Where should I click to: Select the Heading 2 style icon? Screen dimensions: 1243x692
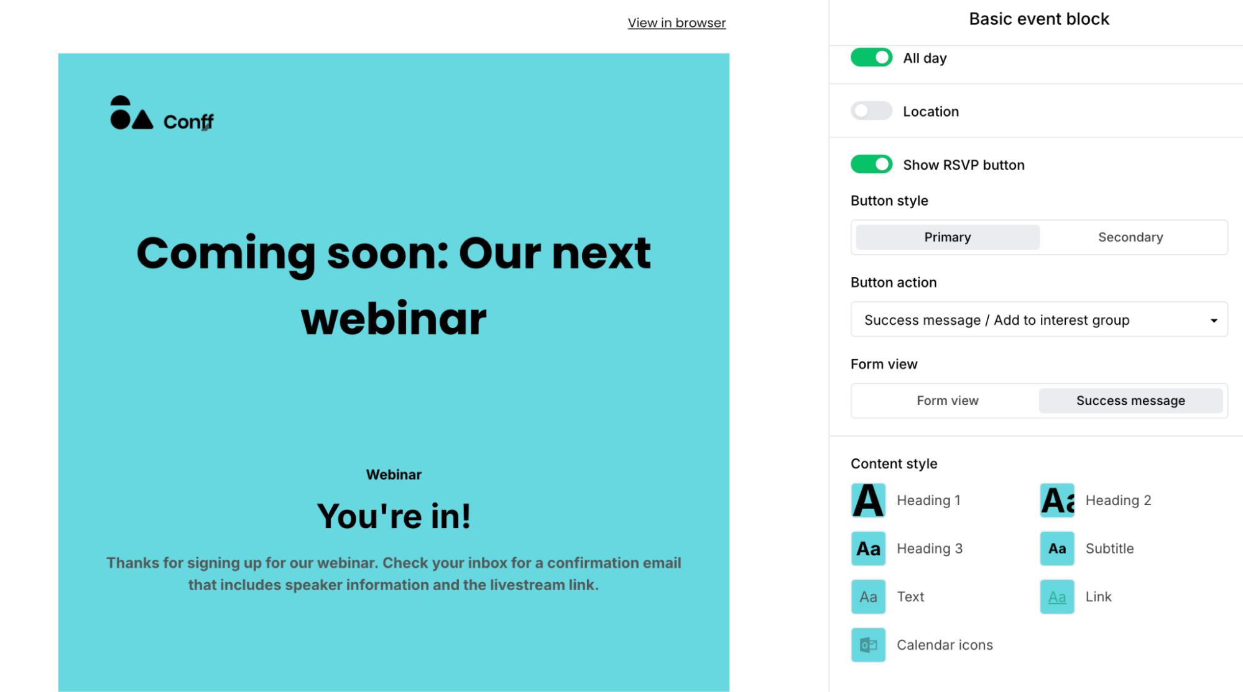click(1056, 500)
